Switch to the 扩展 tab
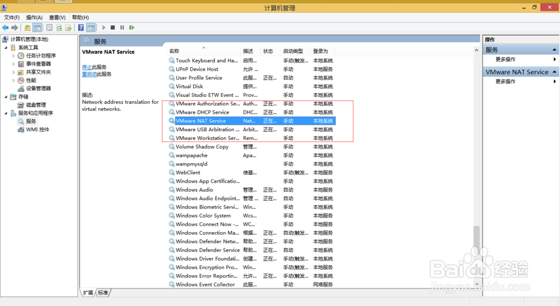 [x=88, y=293]
